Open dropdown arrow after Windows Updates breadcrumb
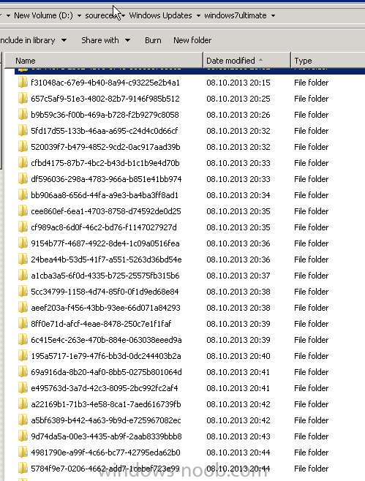This screenshot has width=365, height=481. click(x=198, y=15)
